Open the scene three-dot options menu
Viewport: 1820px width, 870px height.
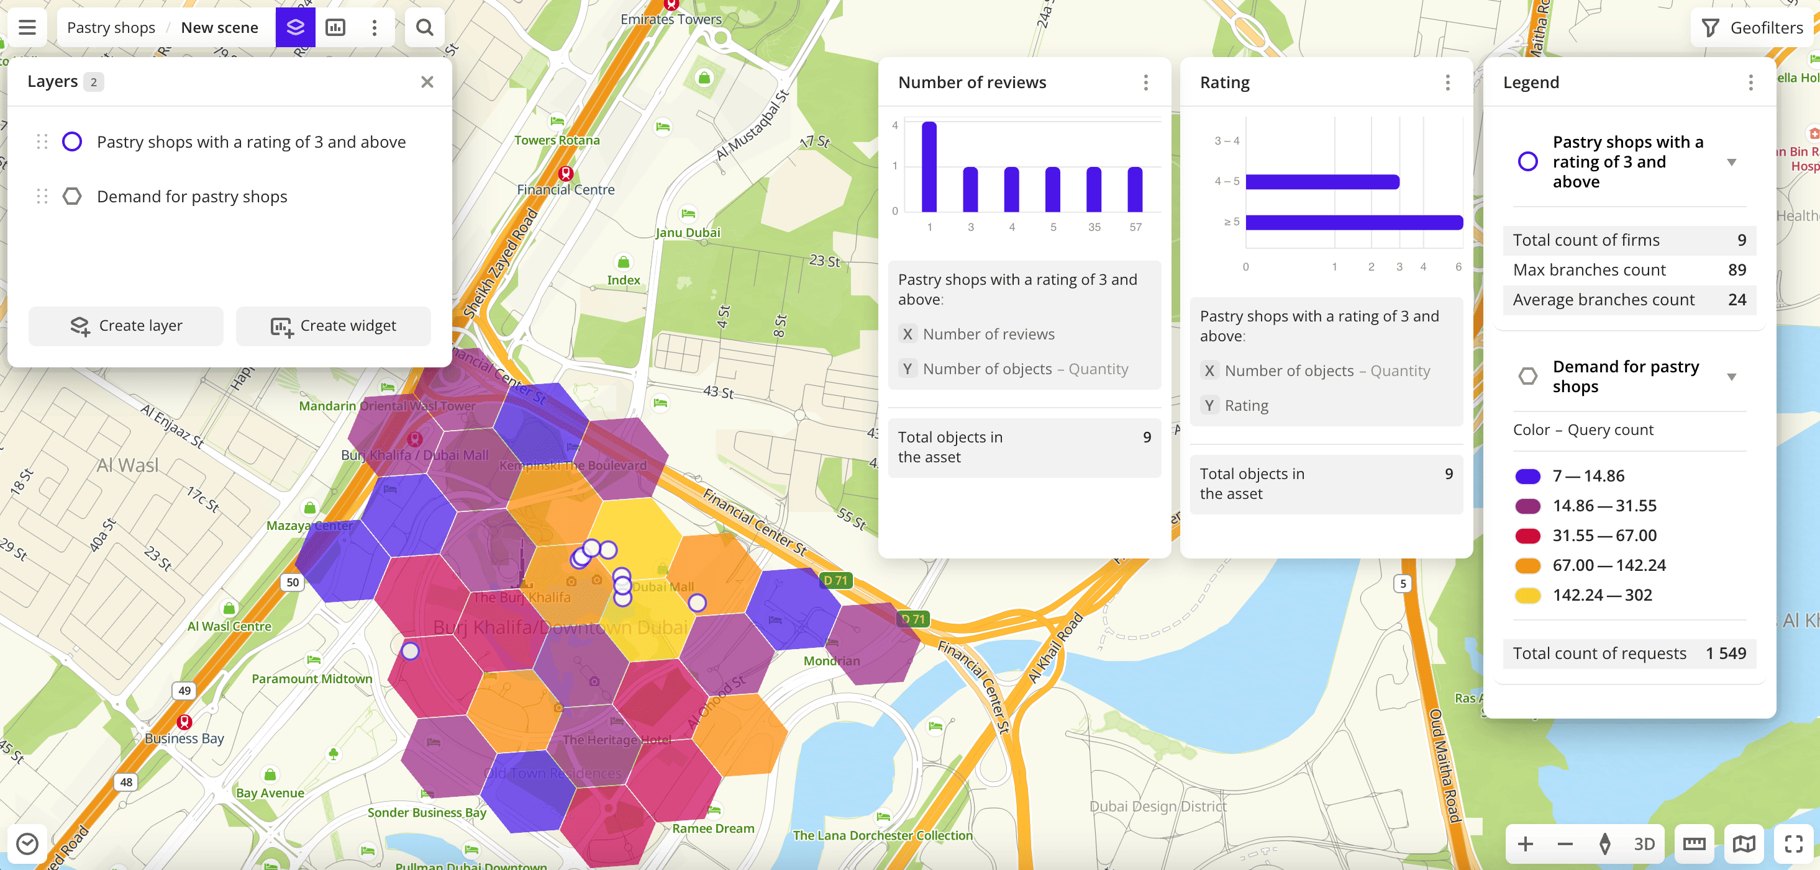(x=375, y=27)
